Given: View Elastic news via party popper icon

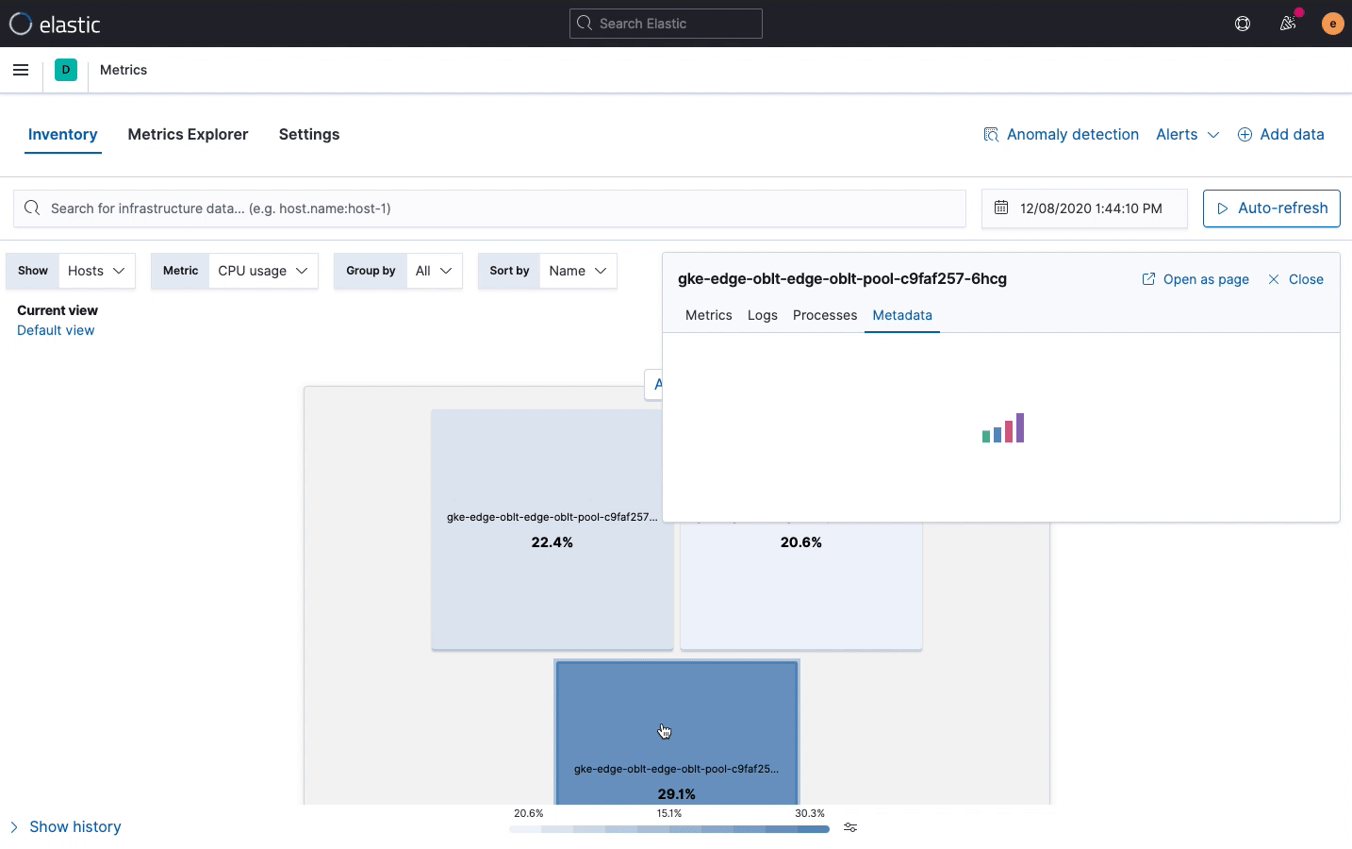Looking at the screenshot, I should tap(1288, 23).
